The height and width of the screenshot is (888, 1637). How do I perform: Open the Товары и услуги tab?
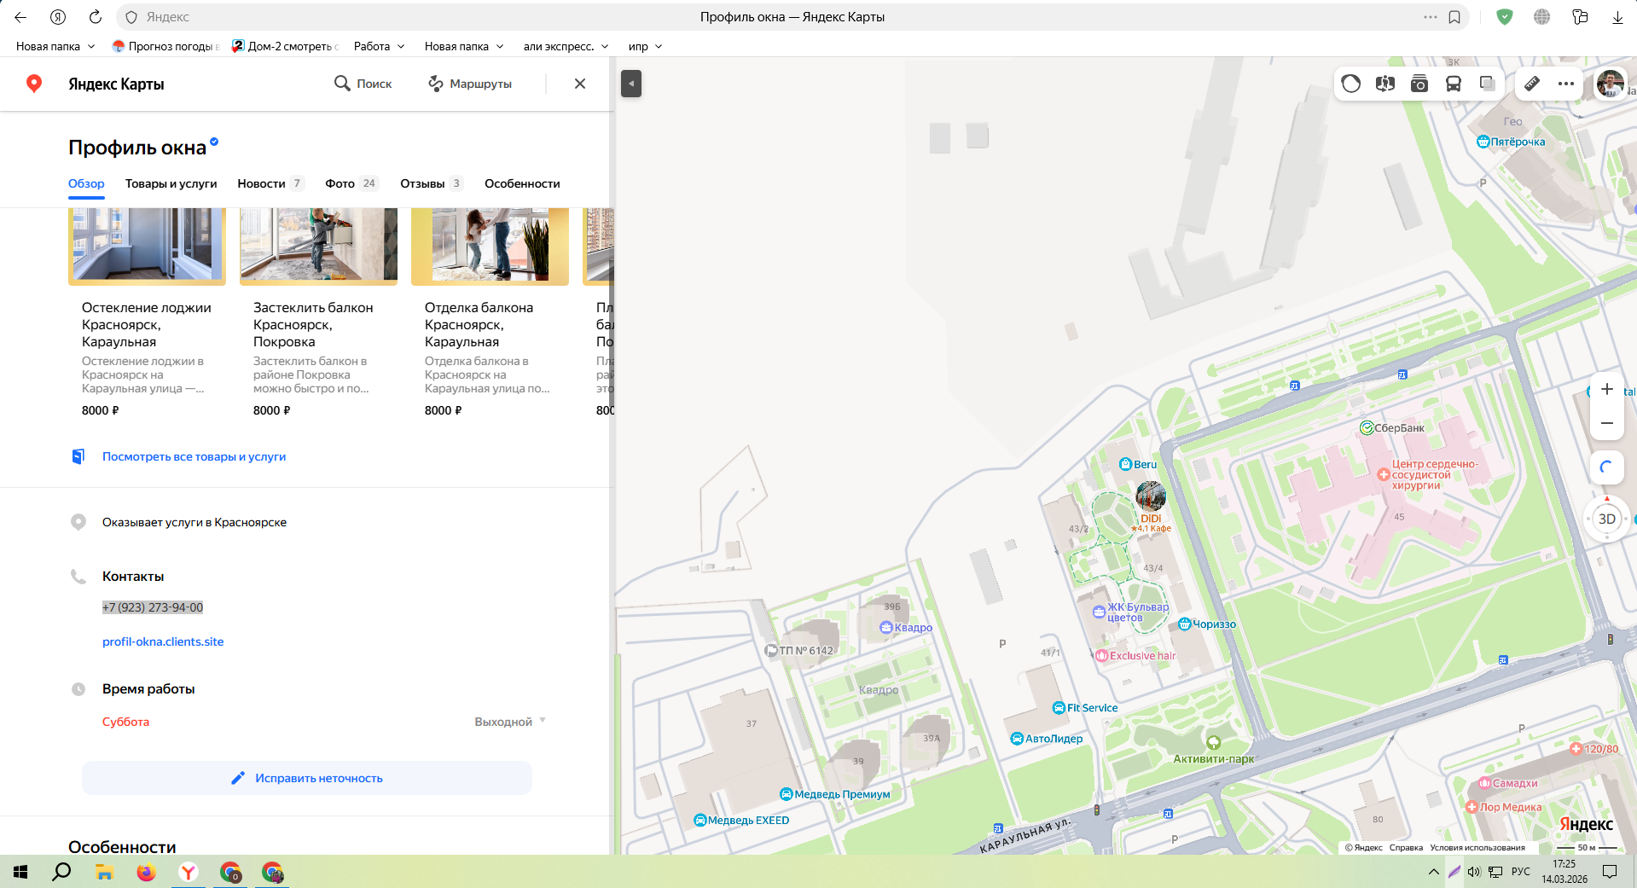[x=171, y=183]
